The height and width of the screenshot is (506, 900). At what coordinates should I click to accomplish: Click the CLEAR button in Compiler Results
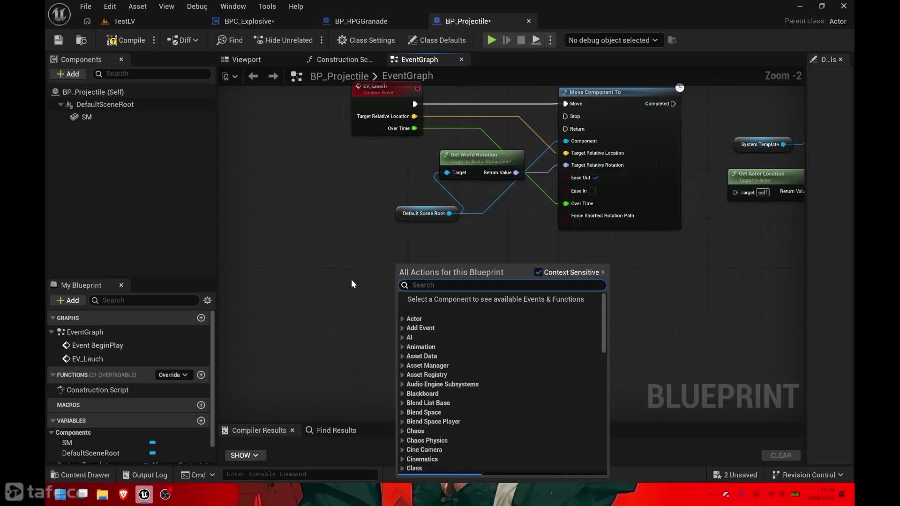pyautogui.click(x=781, y=455)
